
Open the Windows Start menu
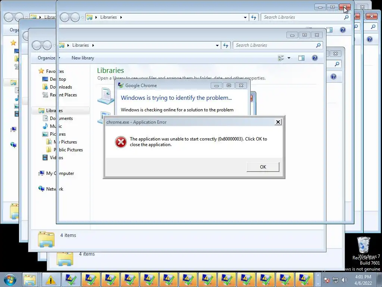click(9, 280)
